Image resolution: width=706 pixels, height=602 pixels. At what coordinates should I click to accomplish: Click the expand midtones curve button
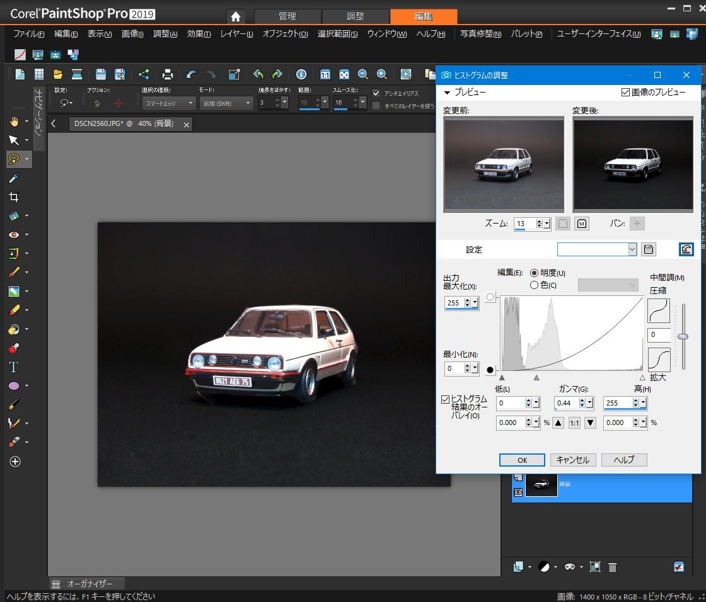pyautogui.click(x=659, y=360)
